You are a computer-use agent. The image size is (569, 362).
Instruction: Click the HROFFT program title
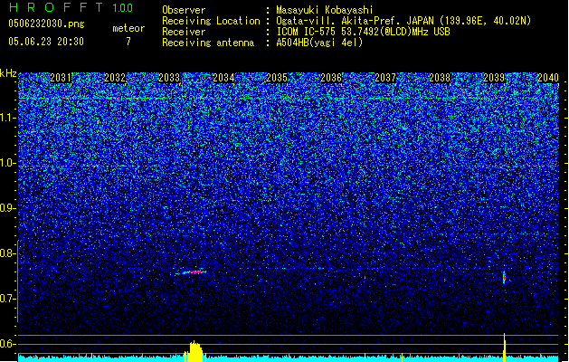coord(57,7)
